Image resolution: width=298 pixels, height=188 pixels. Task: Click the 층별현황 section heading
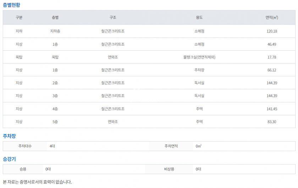(x=12, y=5)
